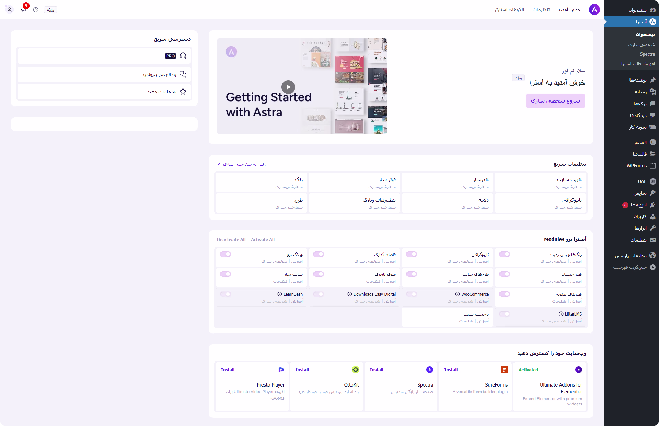Click the pin icon beside 'نوشته‌ها'
Image resolution: width=659 pixels, height=426 pixels.
point(653,80)
